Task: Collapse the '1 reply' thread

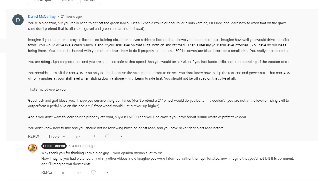Action: 57,137
